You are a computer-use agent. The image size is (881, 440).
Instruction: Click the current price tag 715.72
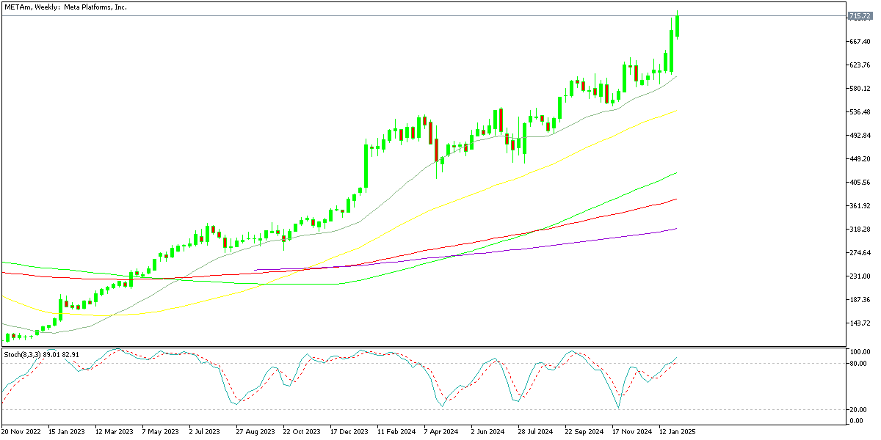pos(860,14)
